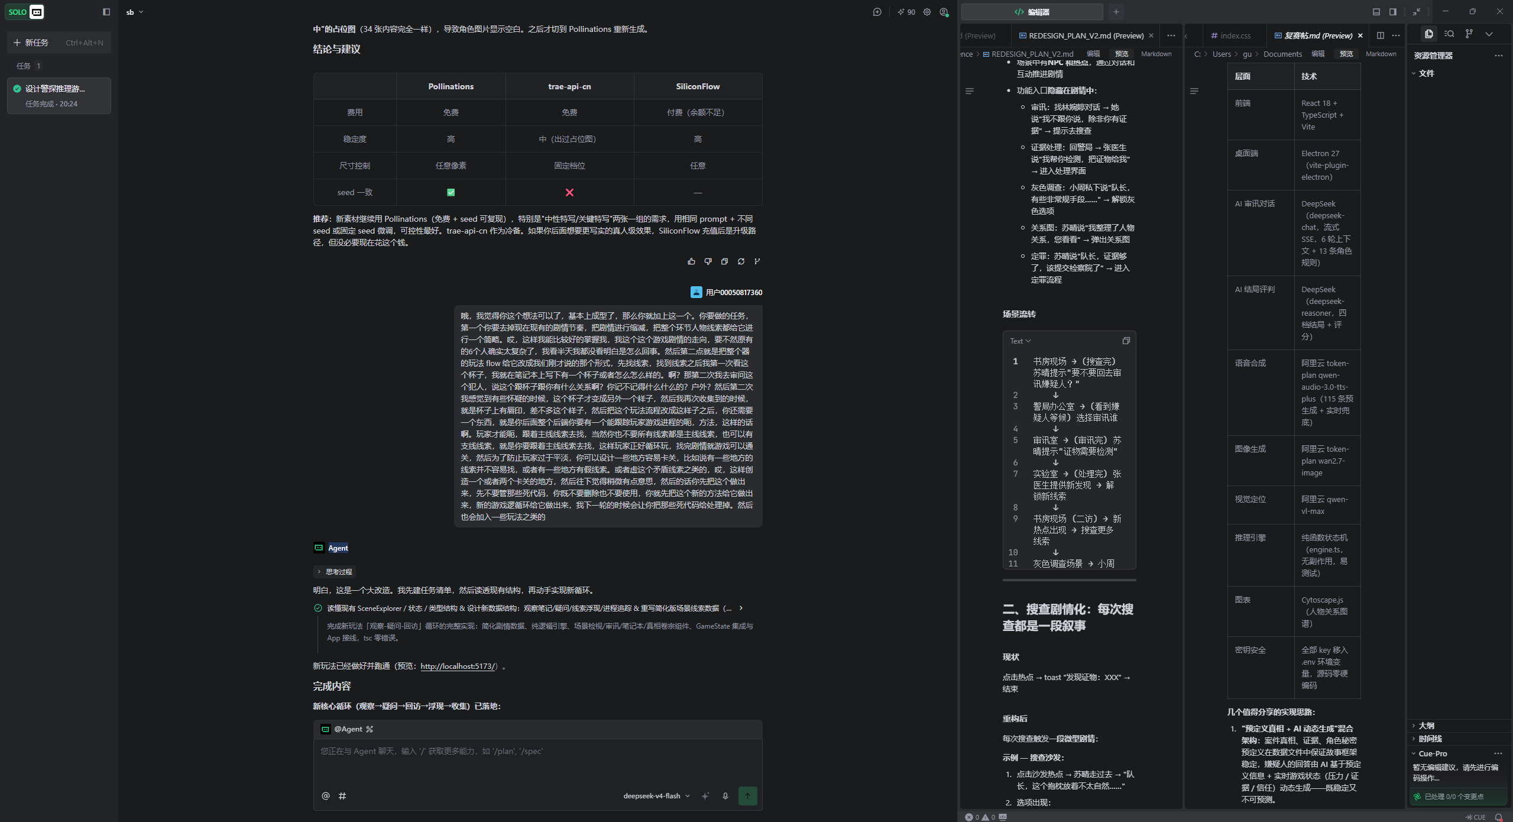Select the 编辑器 panel tab
This screenshot has width=1513, height=822.
pyautogui.click(x=1032, y=12)
